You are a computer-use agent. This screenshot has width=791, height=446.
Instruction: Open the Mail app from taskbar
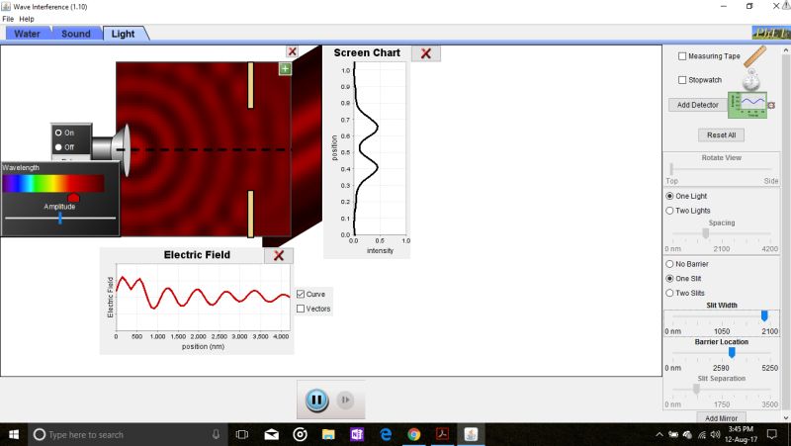click(271, 434)
